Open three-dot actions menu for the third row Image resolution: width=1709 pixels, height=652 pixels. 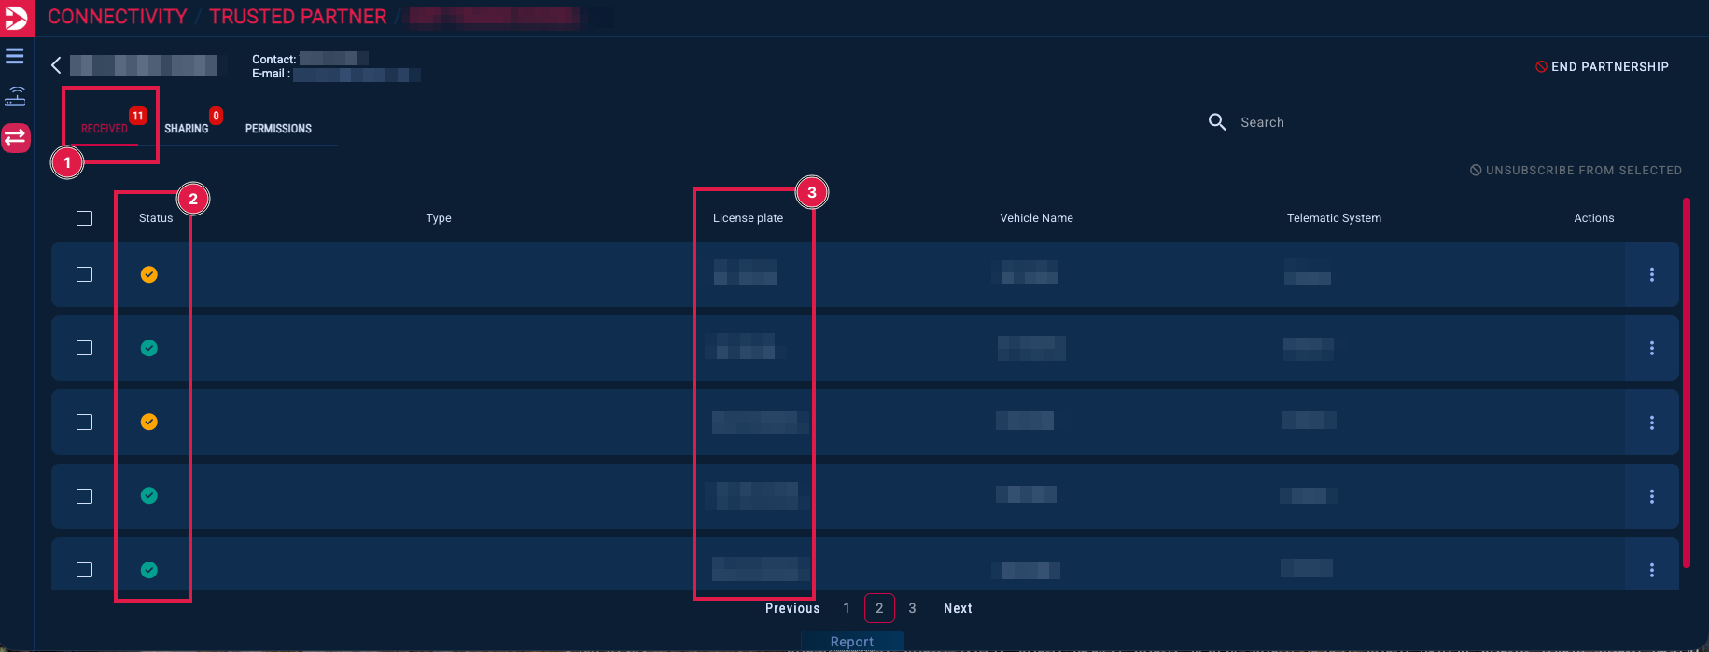pos(1651,423)
